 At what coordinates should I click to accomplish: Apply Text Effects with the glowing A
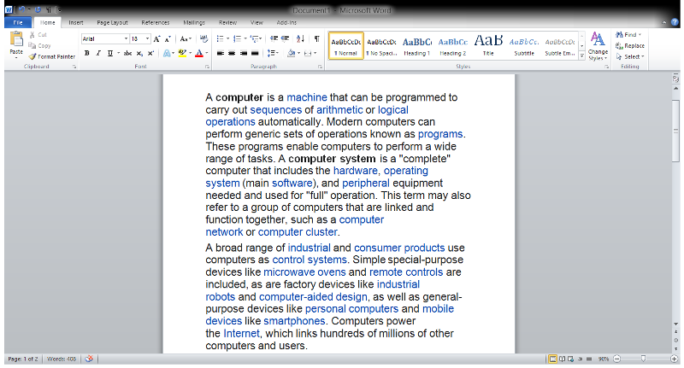167,53
